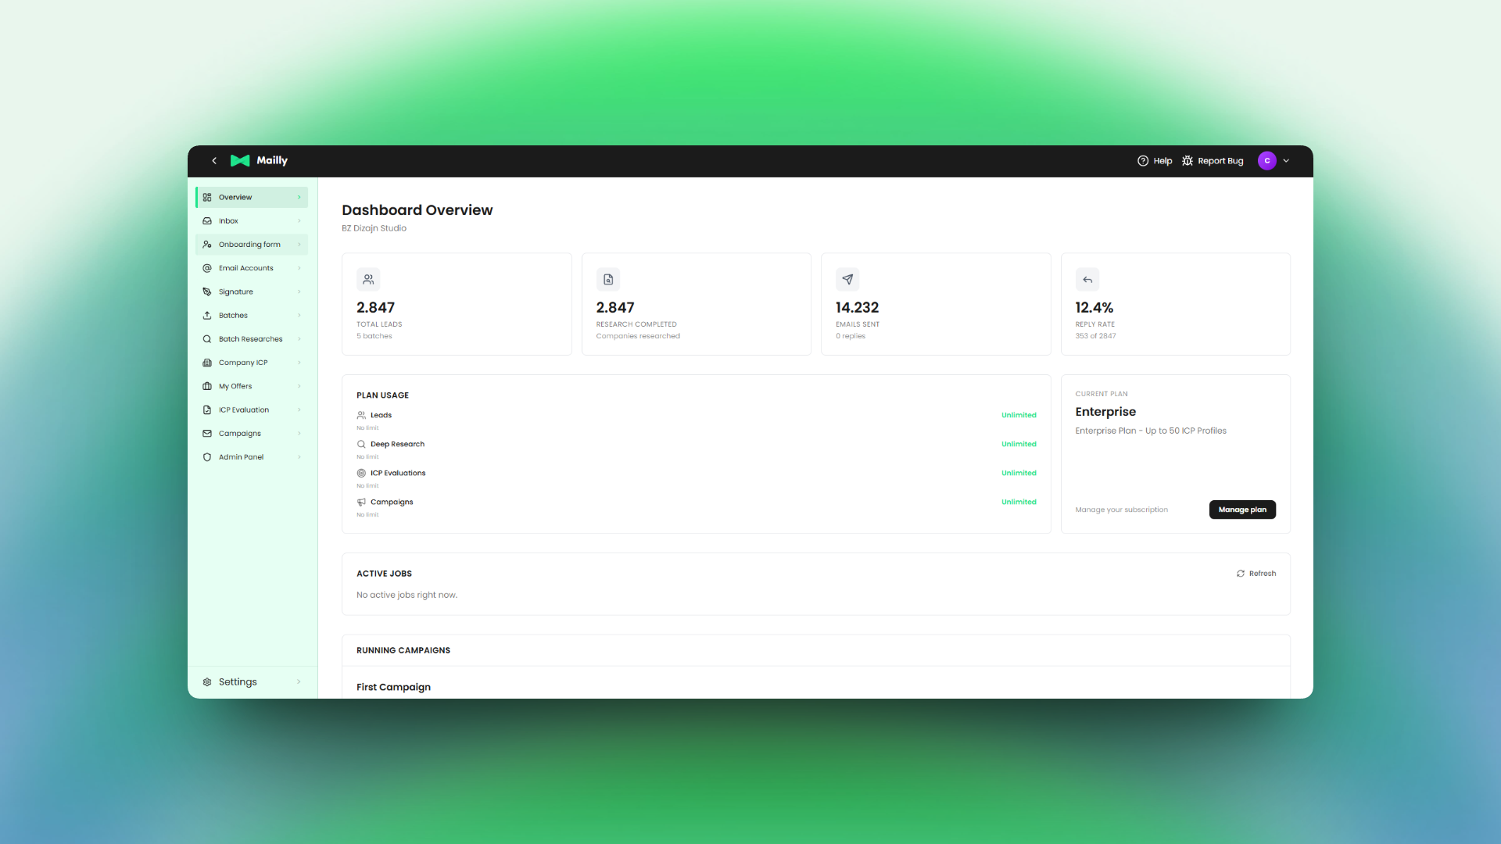The width and height of the screenshot is (1501, 844).
Task: Click the Total Leads people icon
Action: pyautogui.click(x=368, y=280)
